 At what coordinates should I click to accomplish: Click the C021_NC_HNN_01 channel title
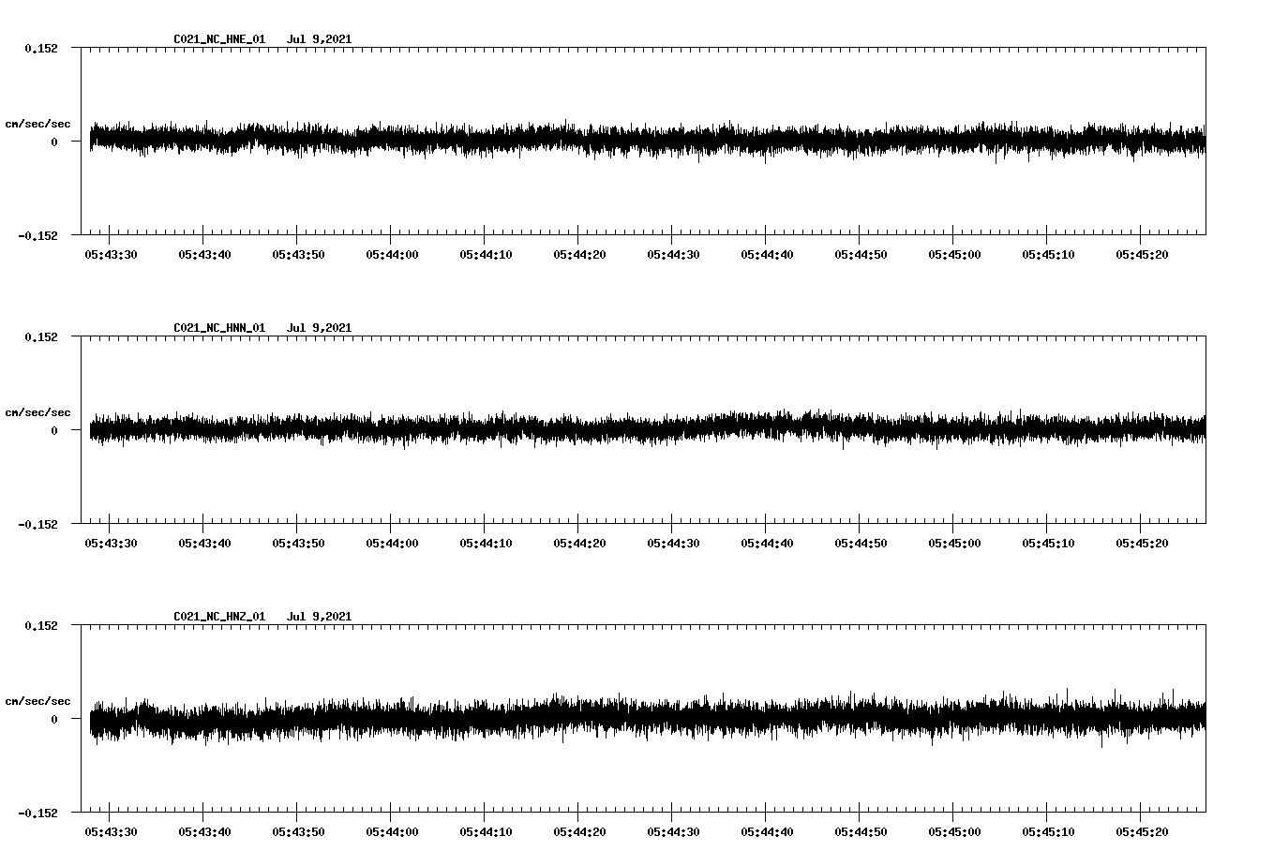point(217,328)
